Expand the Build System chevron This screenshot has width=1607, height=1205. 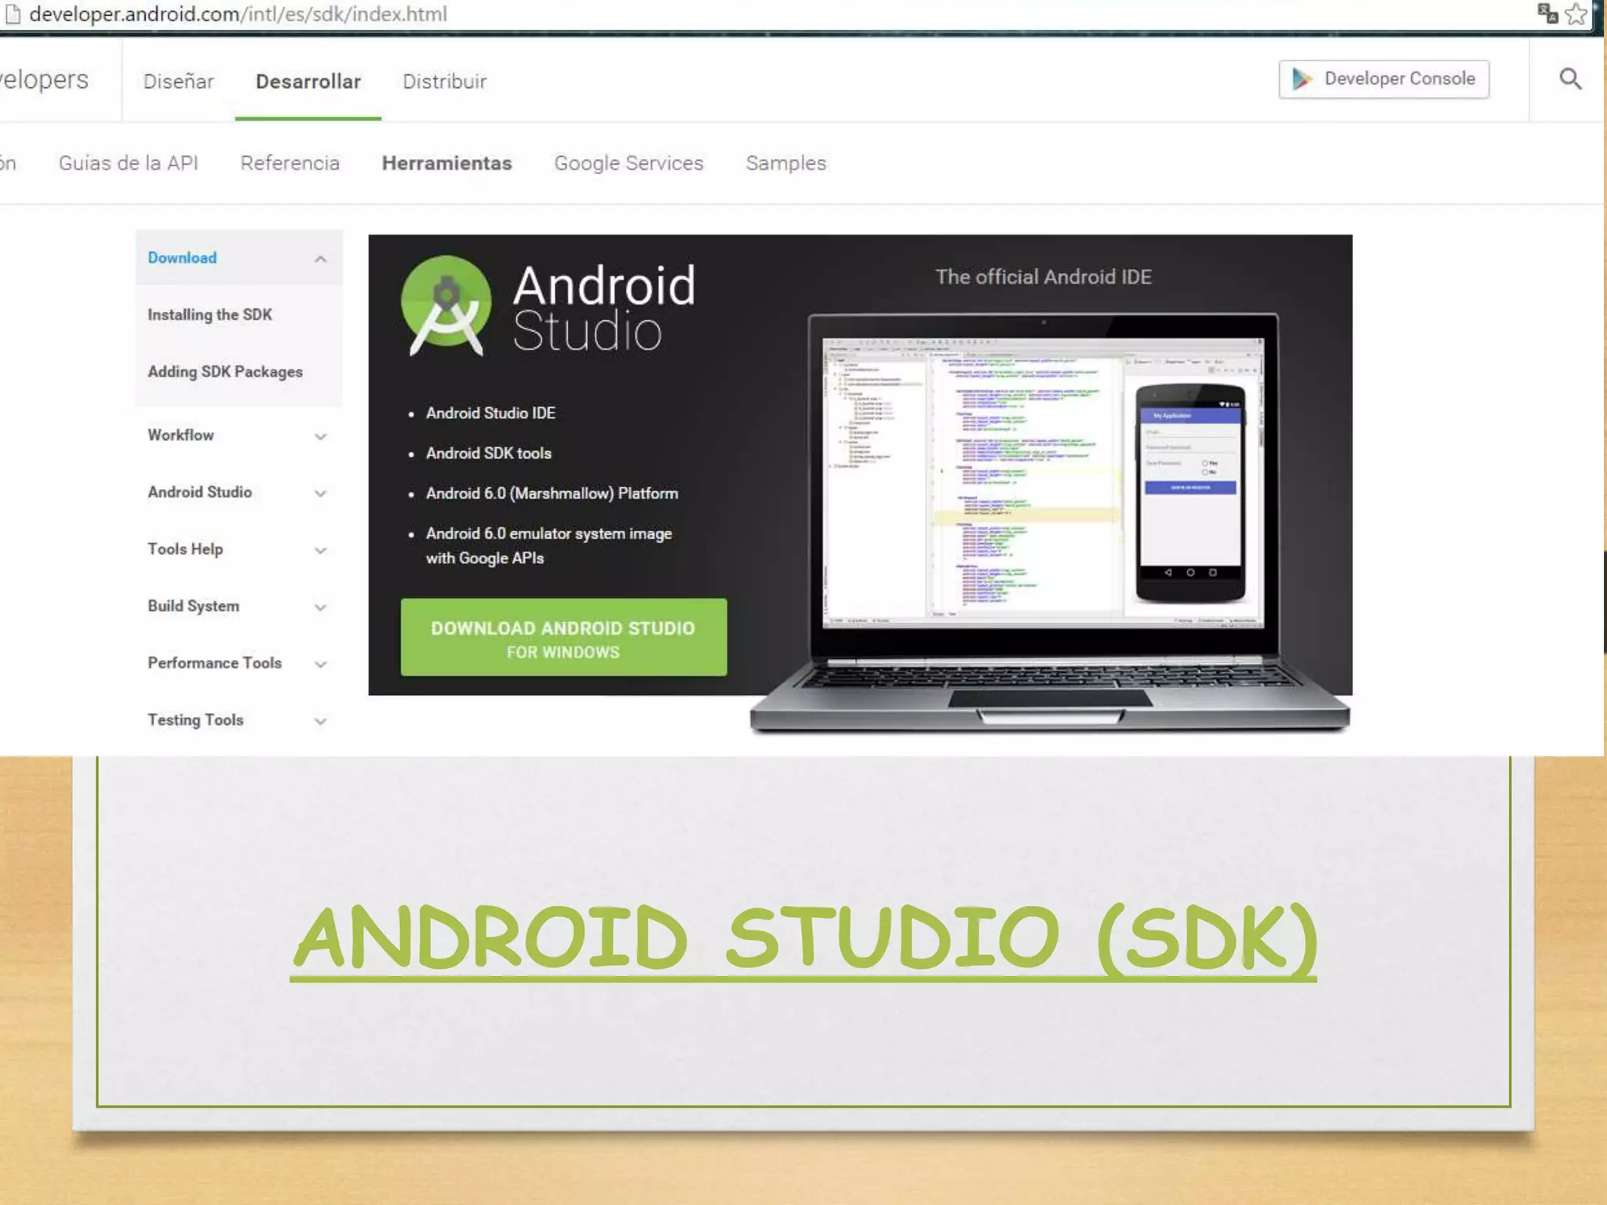tap(320, 607)
